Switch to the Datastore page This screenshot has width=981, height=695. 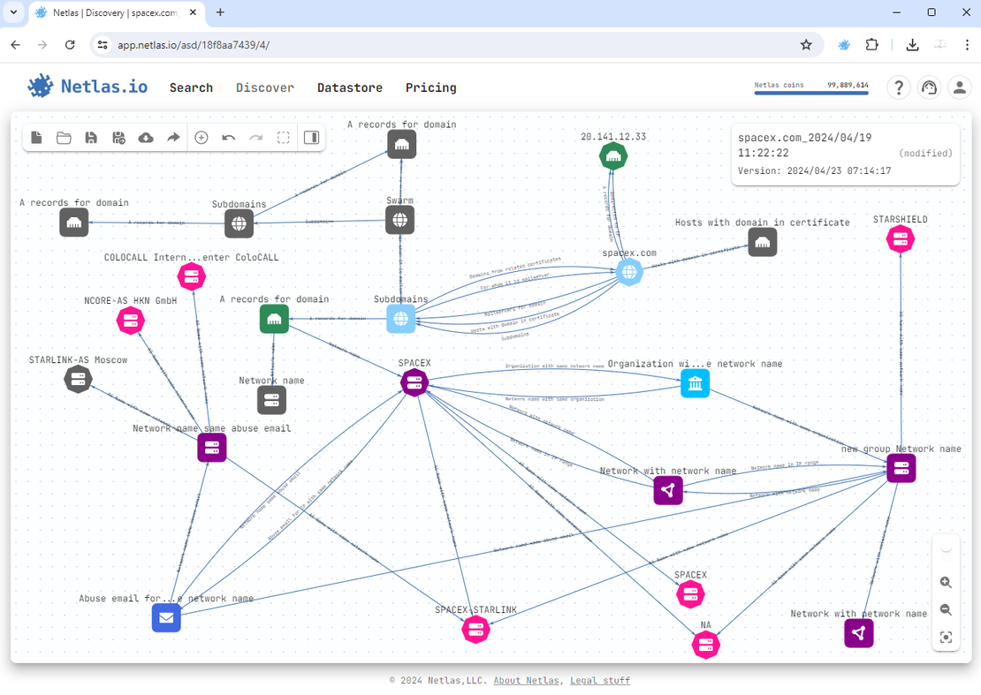pos(349,87)
